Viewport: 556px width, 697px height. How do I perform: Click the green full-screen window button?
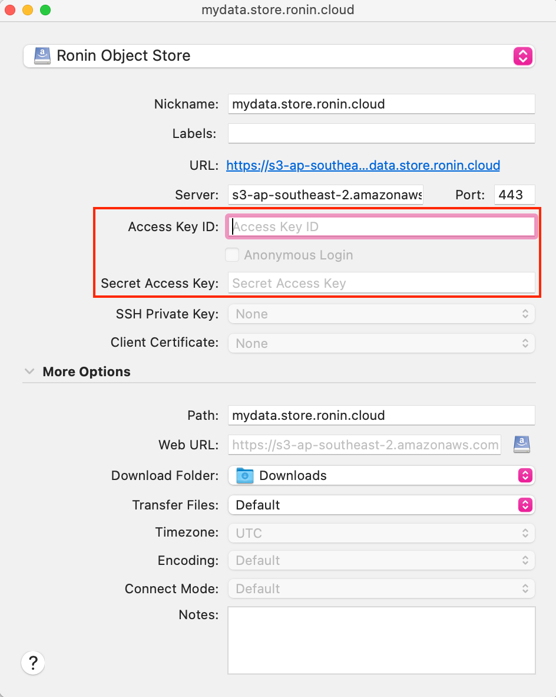(x=45, y=10)
